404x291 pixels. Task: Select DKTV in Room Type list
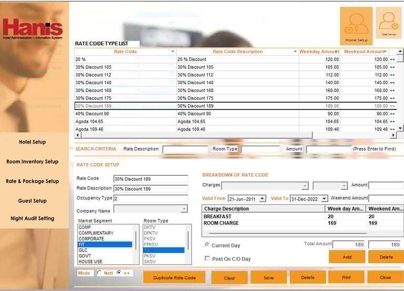164,227
